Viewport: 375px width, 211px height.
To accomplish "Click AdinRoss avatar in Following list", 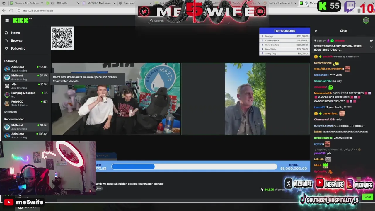I will [7, 69].
